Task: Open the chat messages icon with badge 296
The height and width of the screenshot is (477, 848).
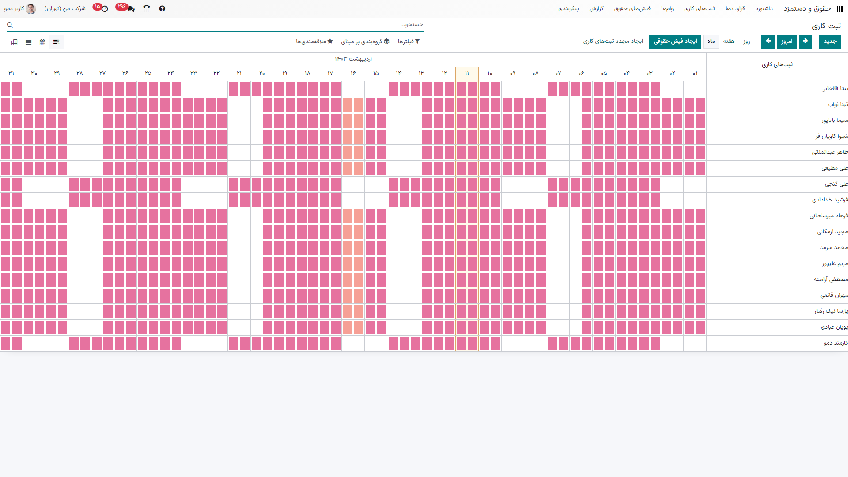Action: click(x=130, y=9)
